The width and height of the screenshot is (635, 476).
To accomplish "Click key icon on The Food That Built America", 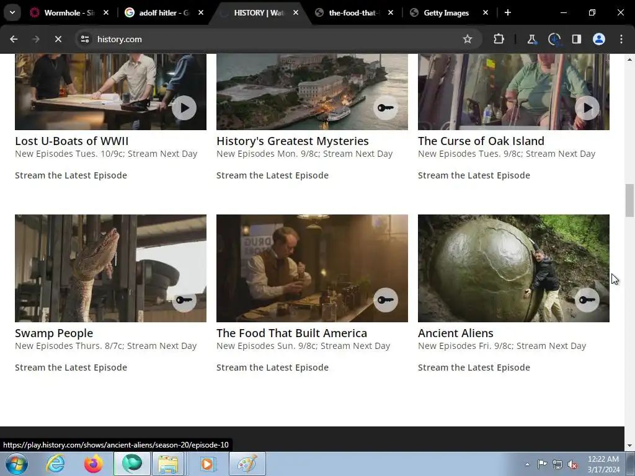I will click(x=386, y=300).
